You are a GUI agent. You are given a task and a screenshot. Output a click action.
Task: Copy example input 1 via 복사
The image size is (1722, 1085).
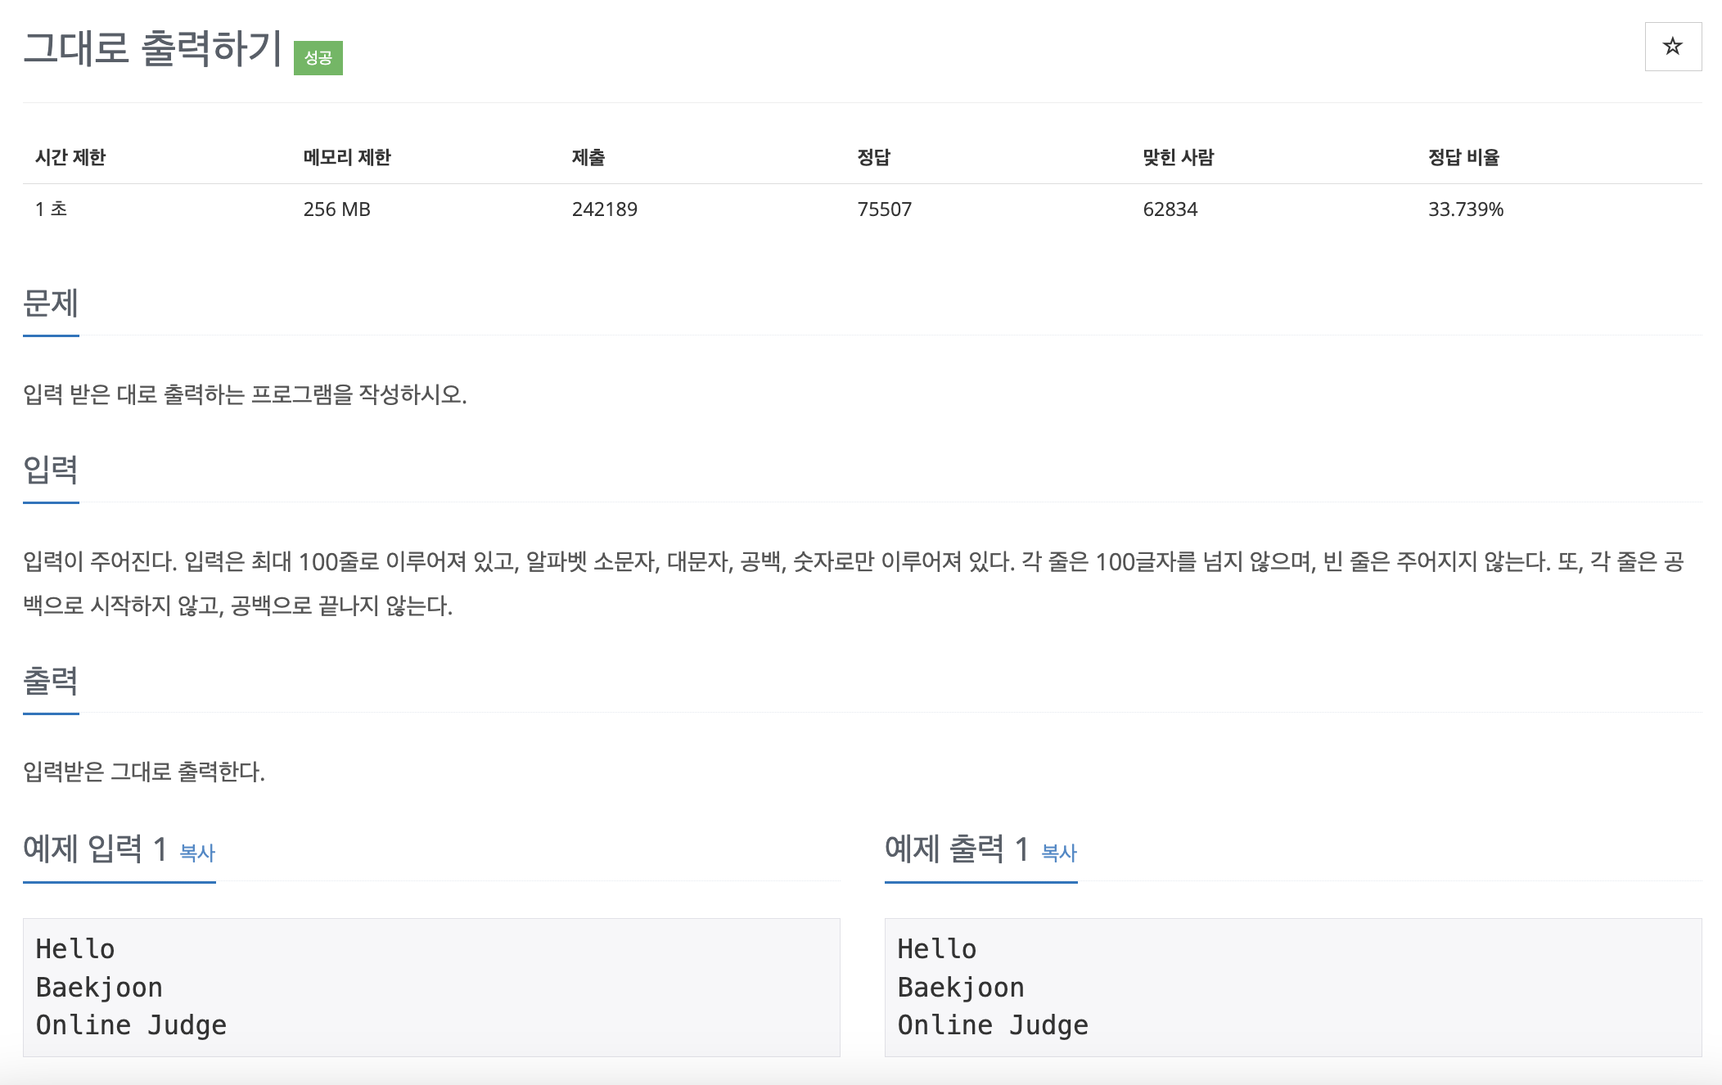[x=197, y=853]
